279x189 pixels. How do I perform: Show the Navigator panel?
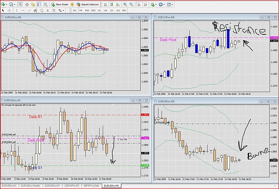pos(33,4)
